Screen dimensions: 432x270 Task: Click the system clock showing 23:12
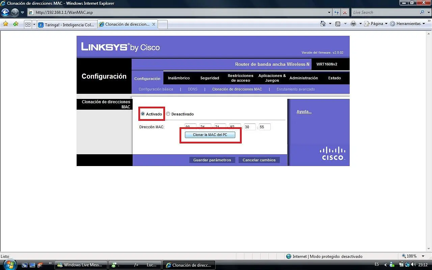[x=423, y=265]
